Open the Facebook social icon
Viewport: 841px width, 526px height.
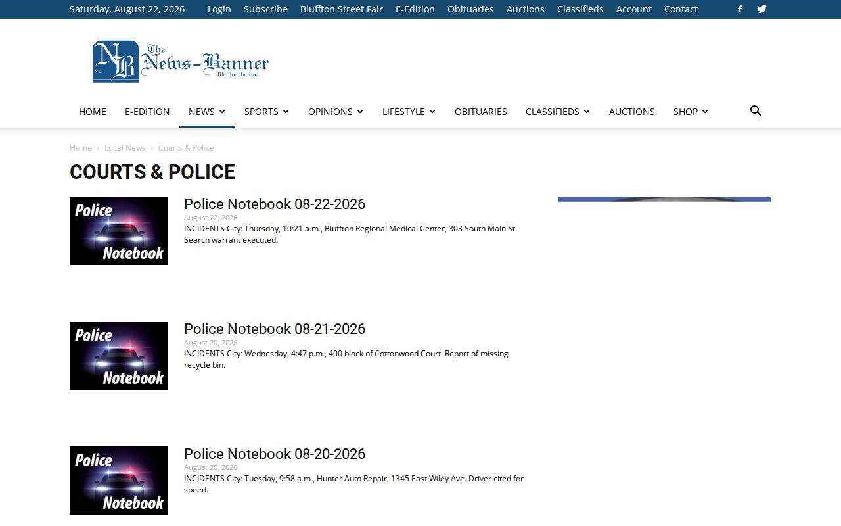coord(740,9)
